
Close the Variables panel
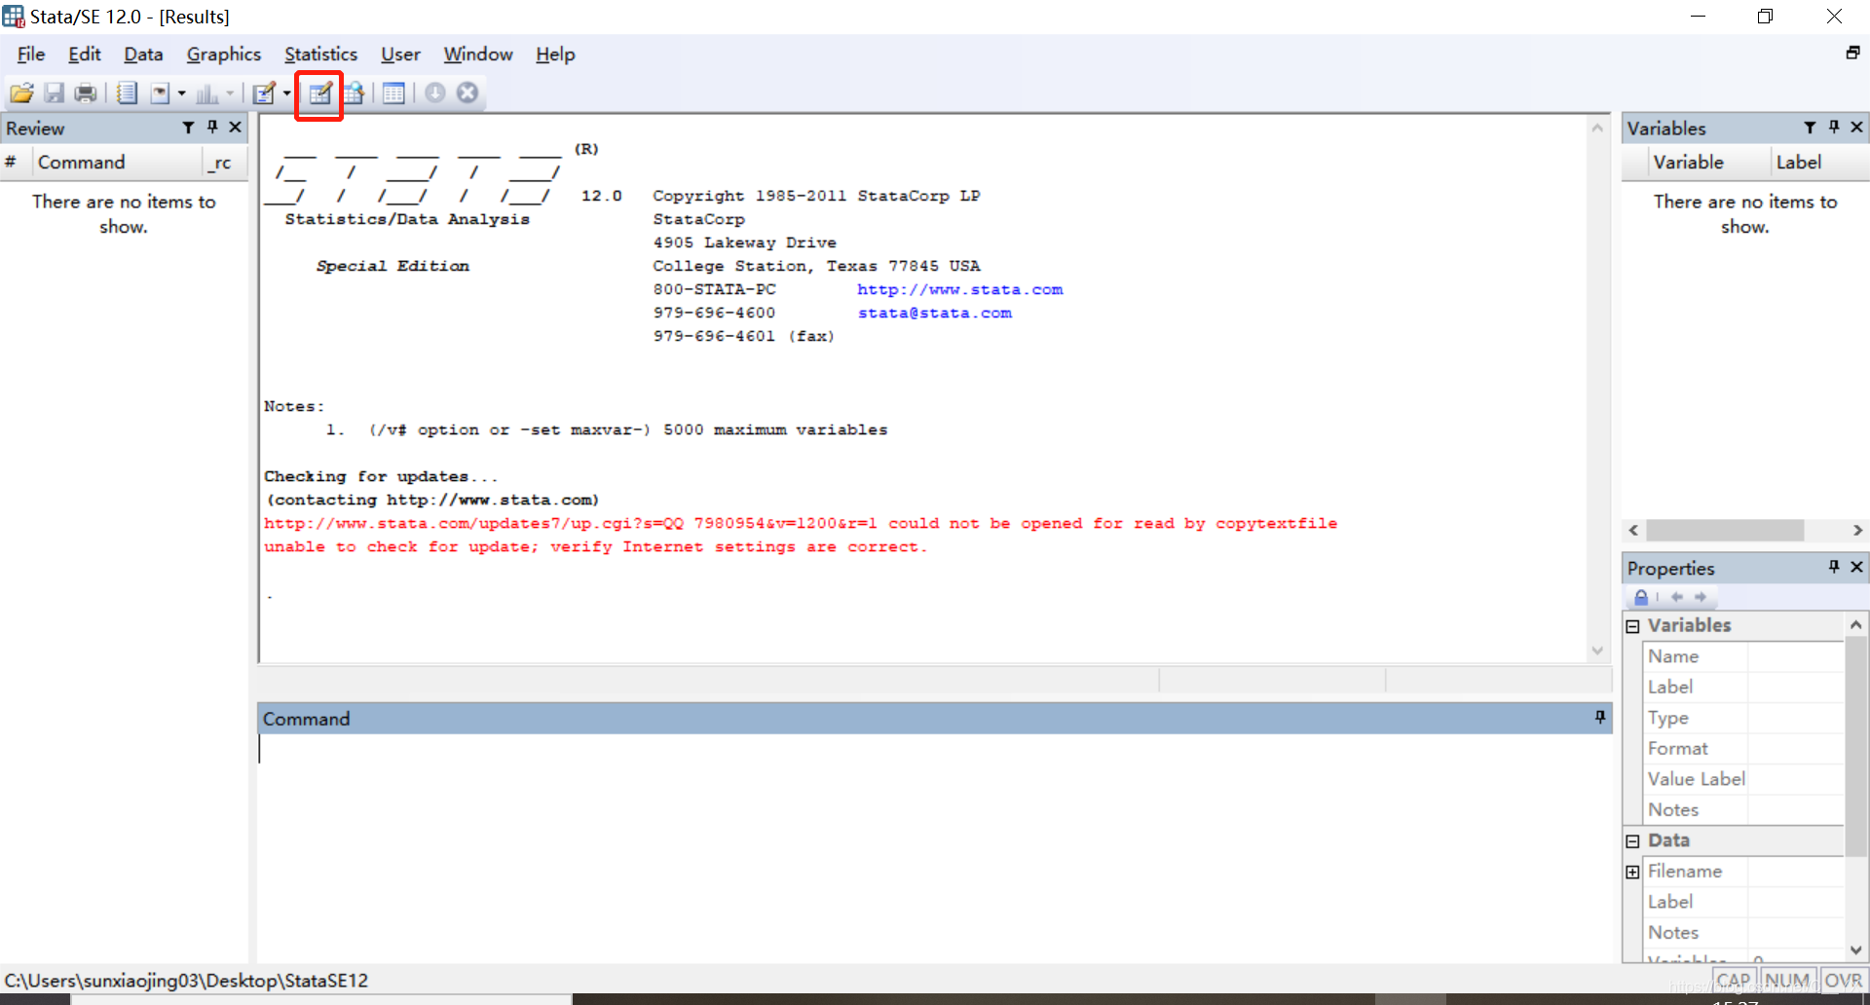1856,128
